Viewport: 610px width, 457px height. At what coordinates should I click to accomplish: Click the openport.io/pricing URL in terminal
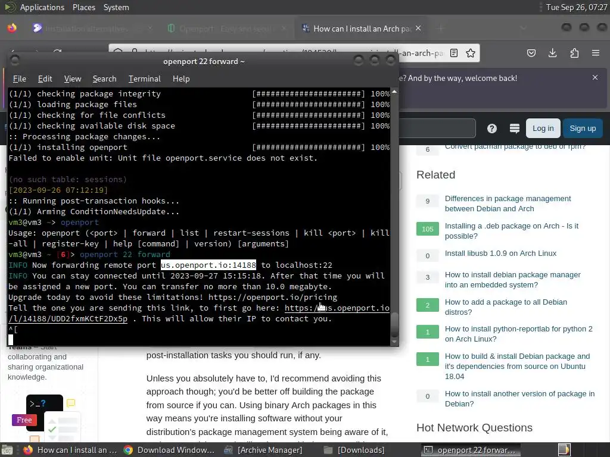tap(273, 298)
